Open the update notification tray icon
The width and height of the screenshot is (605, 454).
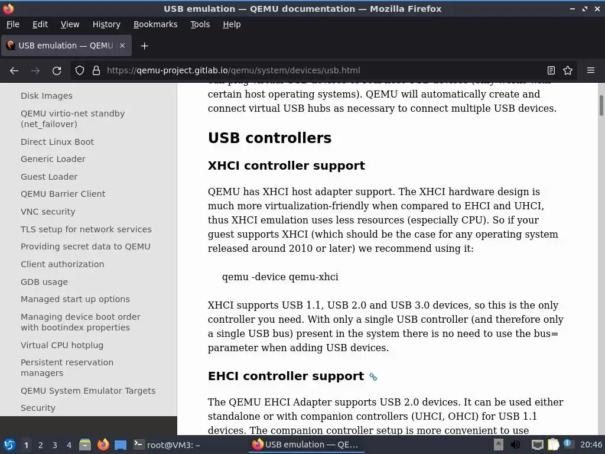click(x=568, y=444)
